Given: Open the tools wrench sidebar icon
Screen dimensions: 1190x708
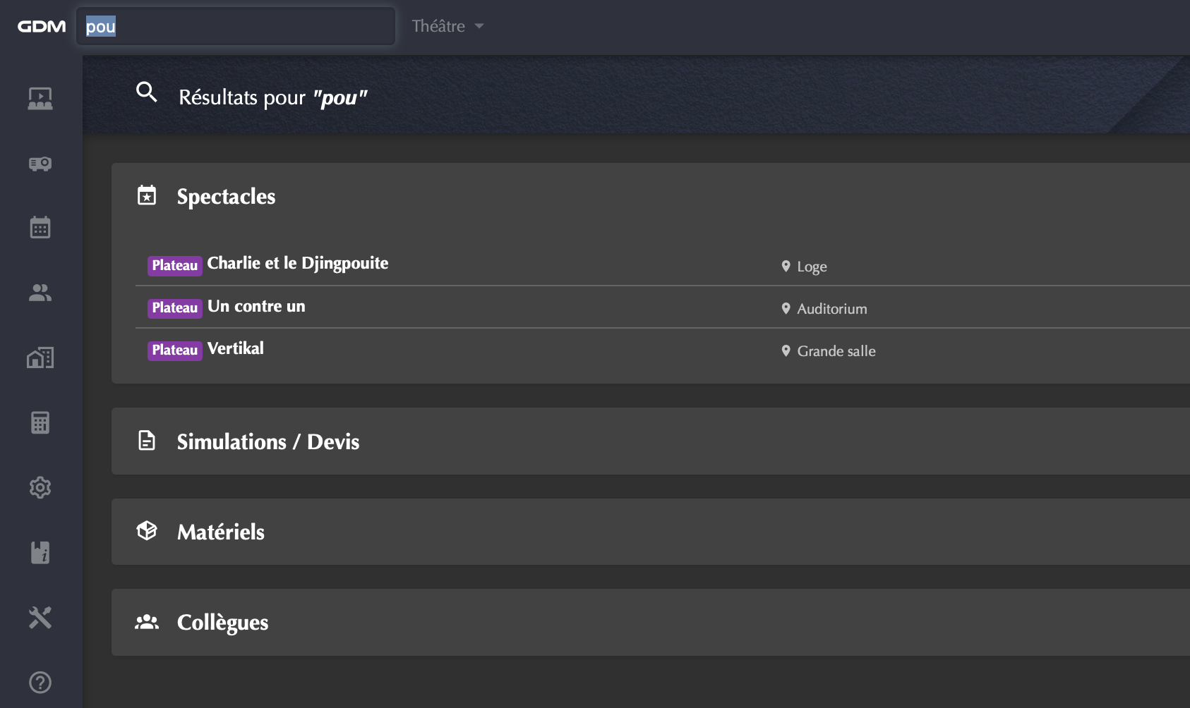Looking at the screenshot, I should click(40, 617).
